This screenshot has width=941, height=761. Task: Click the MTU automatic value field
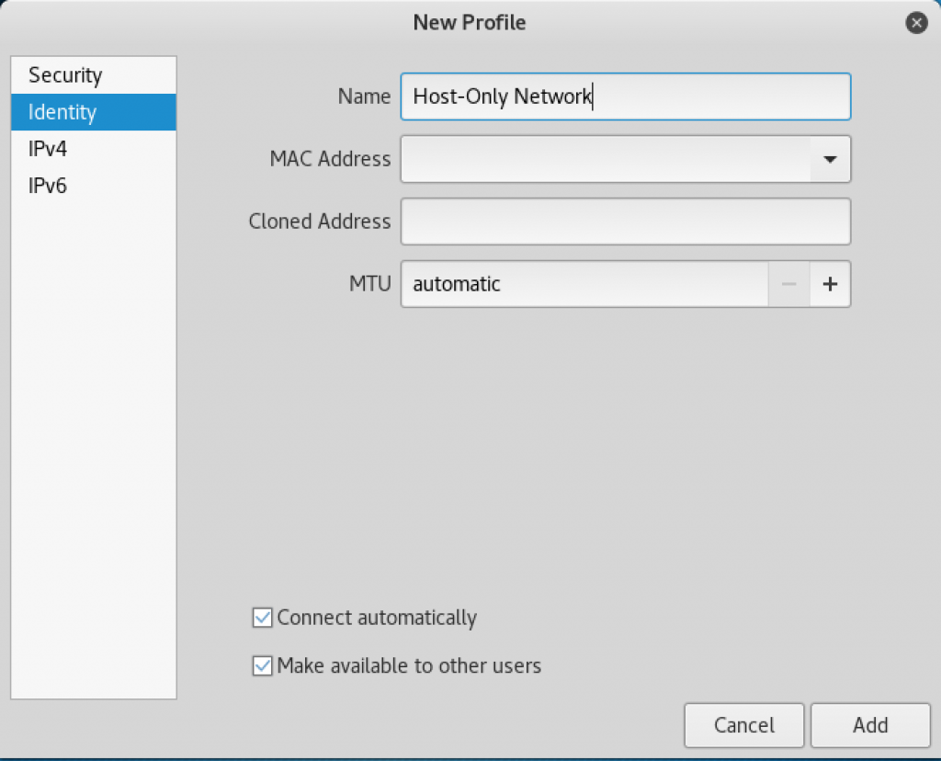click(x=584, y=284)
